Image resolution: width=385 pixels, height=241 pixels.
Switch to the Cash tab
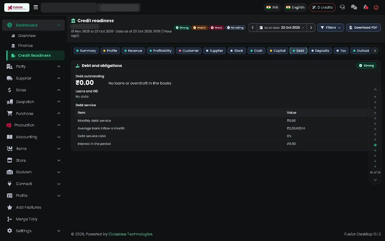(256, 51)
